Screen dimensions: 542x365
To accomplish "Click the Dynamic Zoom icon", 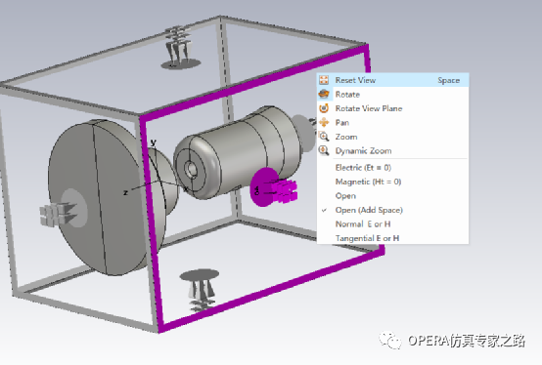I will point(324,150).
